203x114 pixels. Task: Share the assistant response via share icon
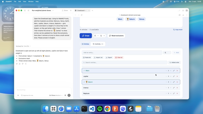25,64
